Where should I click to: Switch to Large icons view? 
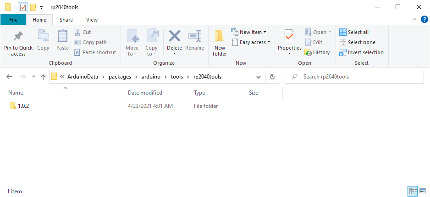pyautogui.click(x=423, y=191)
